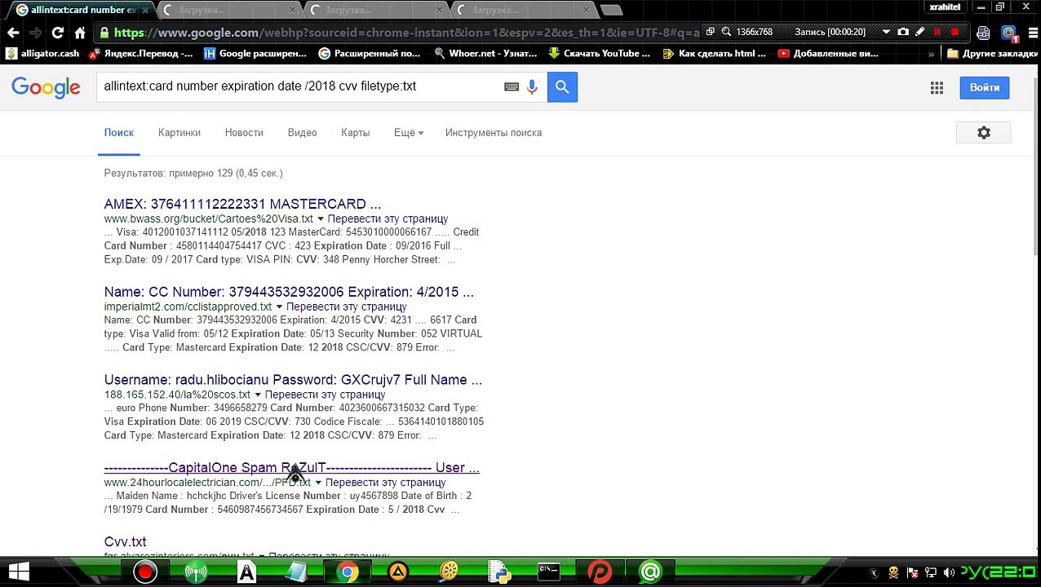The height and width of the screenshot is (587, 1041).
Task: Click the skull tray icon
Action: pyautogui.click(x=893, y=573)
